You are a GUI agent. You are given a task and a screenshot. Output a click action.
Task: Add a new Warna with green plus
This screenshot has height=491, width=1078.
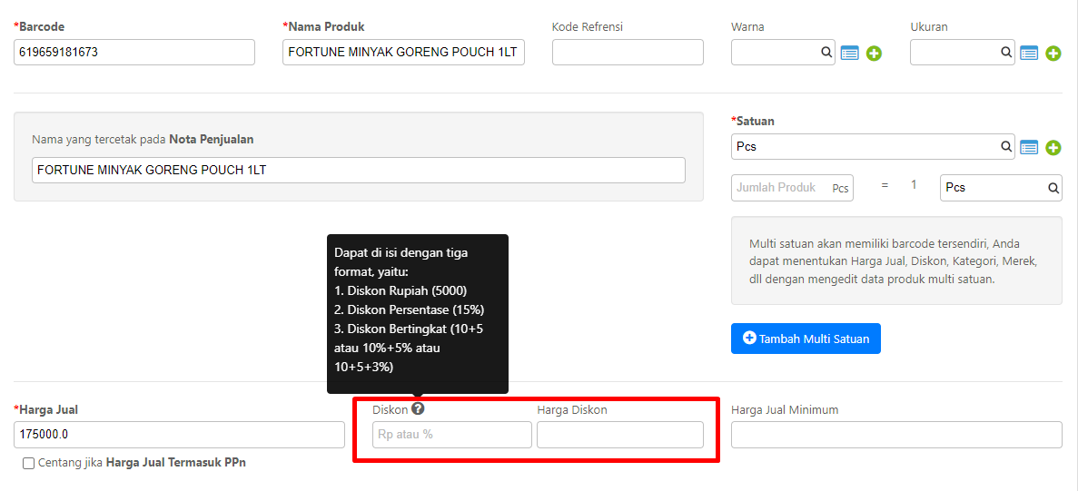pos(874,53)
